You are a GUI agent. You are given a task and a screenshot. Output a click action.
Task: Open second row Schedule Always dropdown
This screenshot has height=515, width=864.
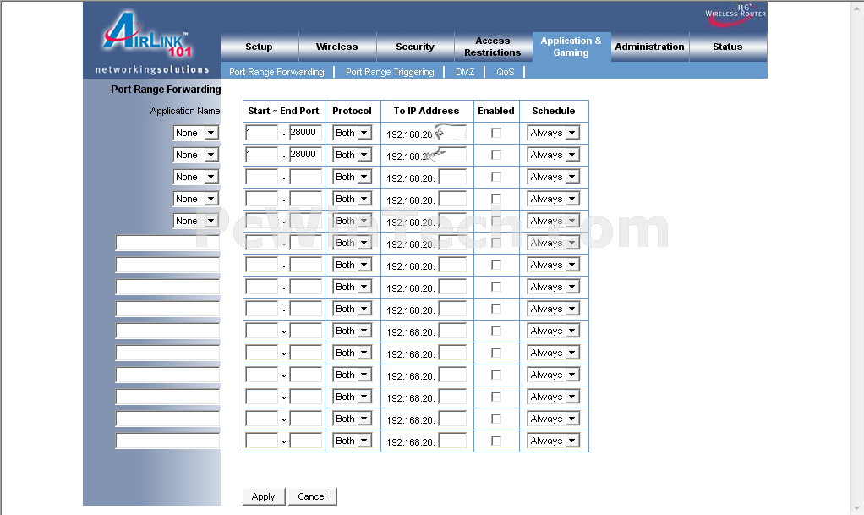pyautogui.click(x=554, y=155)
